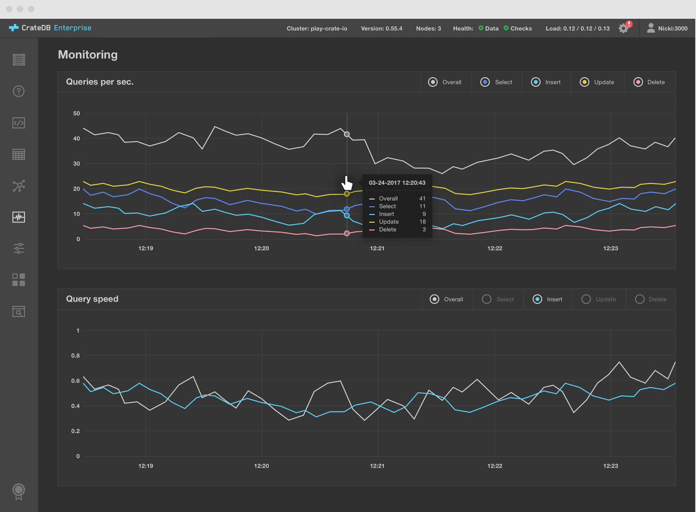This screenshot has height=512, width=696.
Task: Open the sliders settings icon in sidebar
Action: (x=19, y=248)
